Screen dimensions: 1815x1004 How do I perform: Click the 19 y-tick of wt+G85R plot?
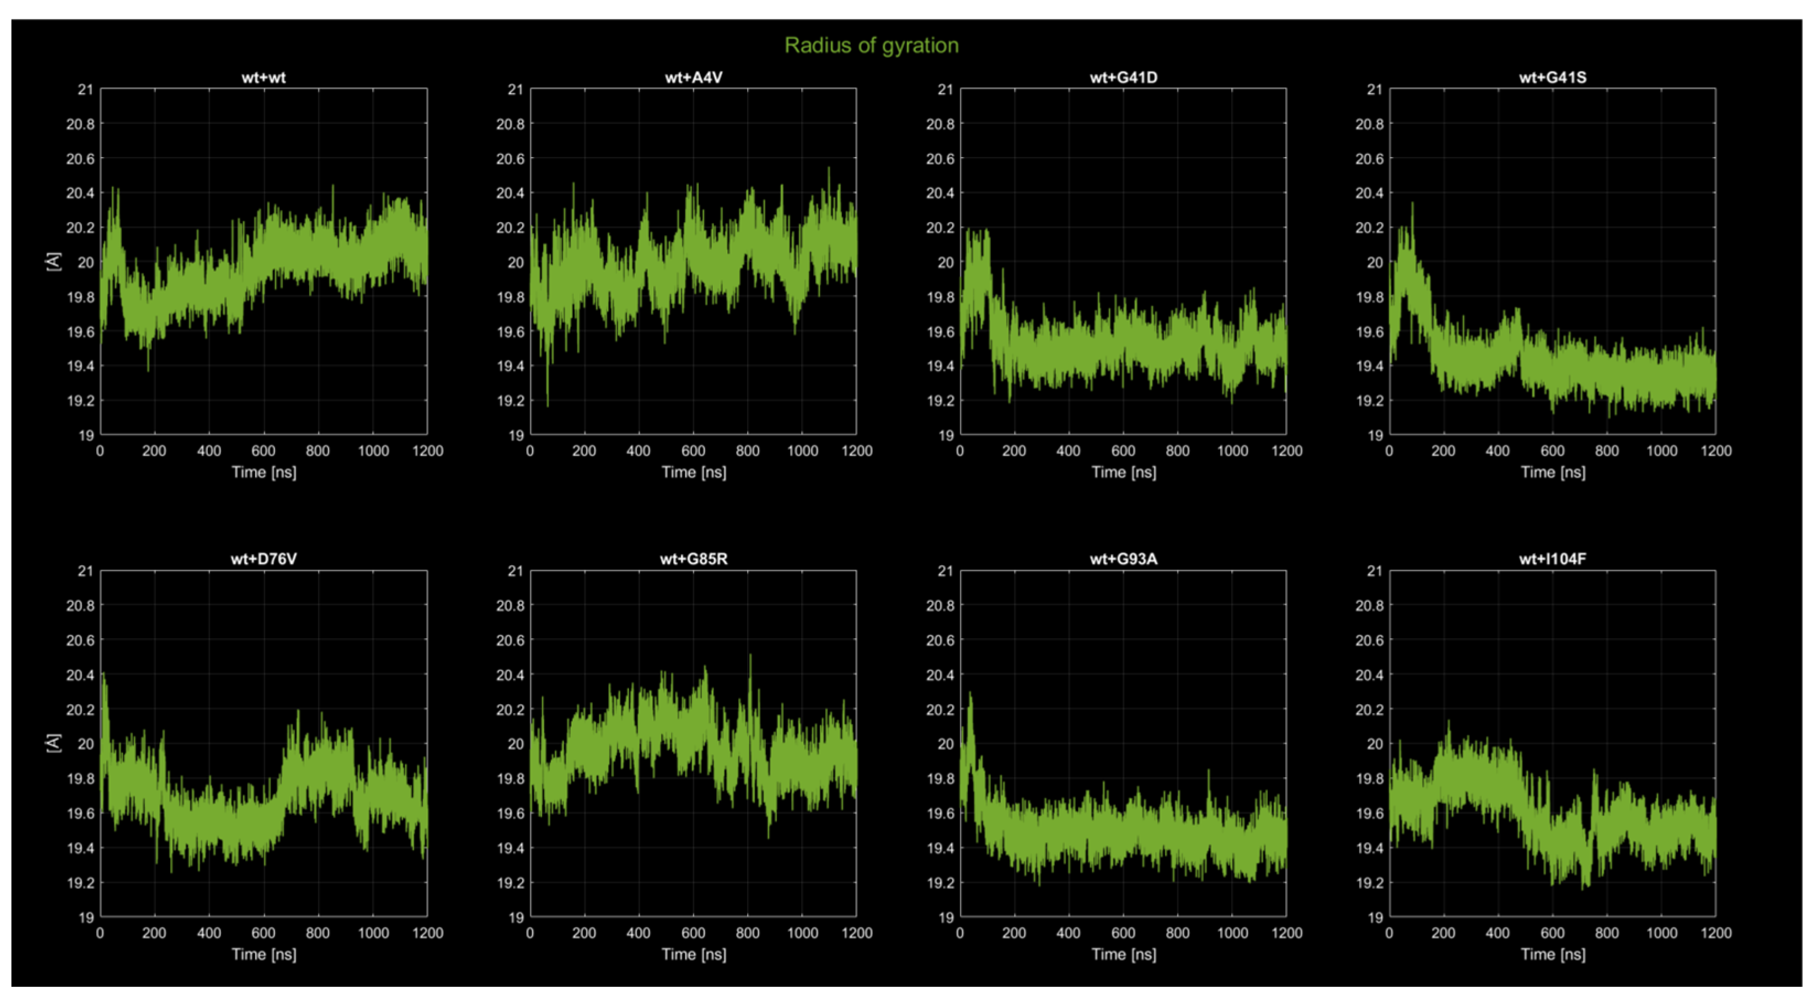[517, 917]
